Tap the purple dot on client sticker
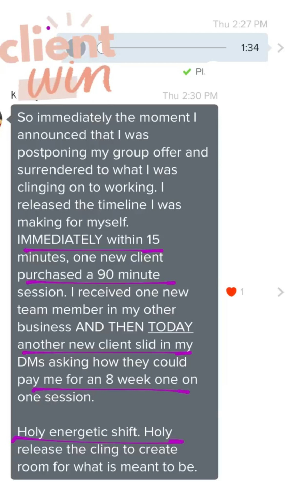Image resolution: width=285 pixels, height=491 pixels. pyautogui.click(x=48, y=28)
